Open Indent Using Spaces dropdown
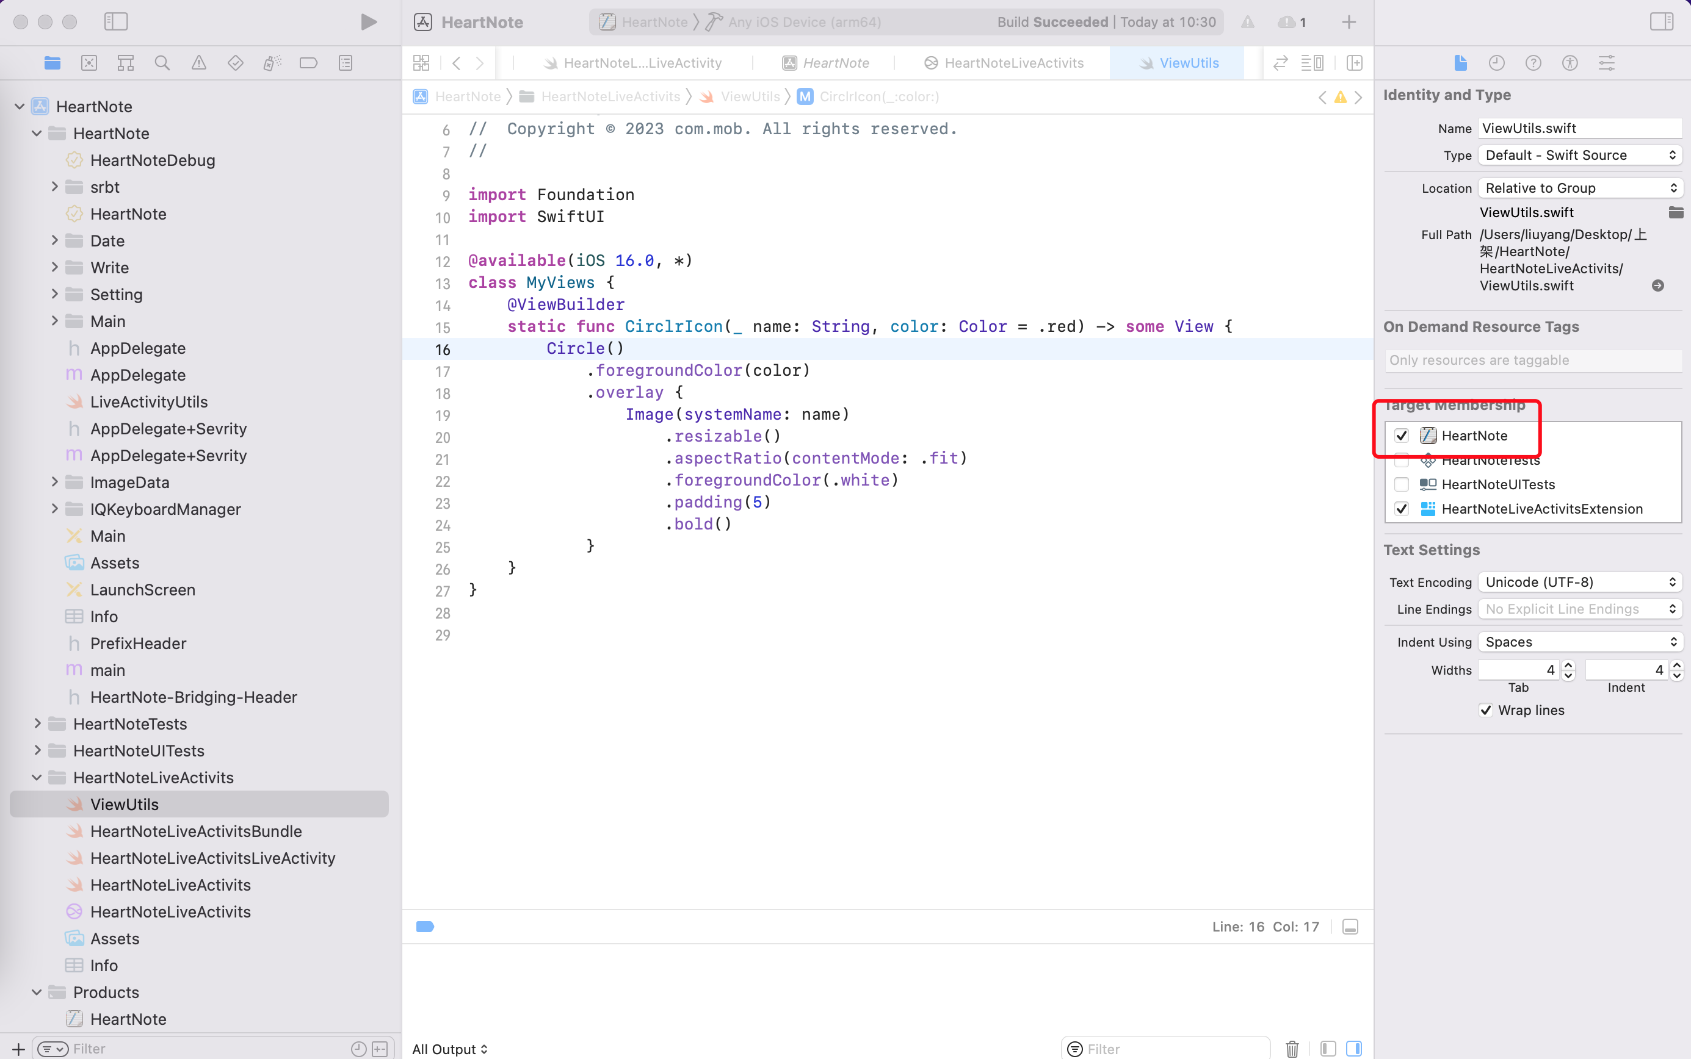 click(1579, 642)
